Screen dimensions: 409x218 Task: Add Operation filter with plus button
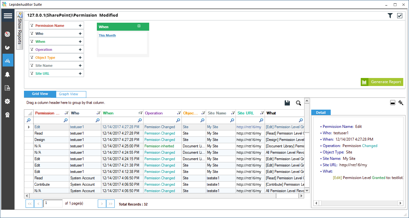click(x=80, y=50)
